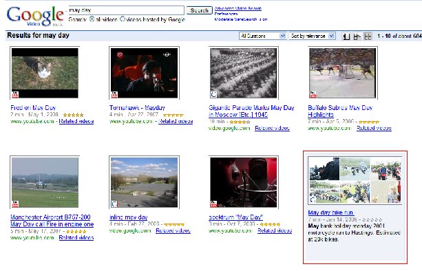Click the May bank holiday description text
This screenshot has height=271, width=422.
[x=354, y=232]
